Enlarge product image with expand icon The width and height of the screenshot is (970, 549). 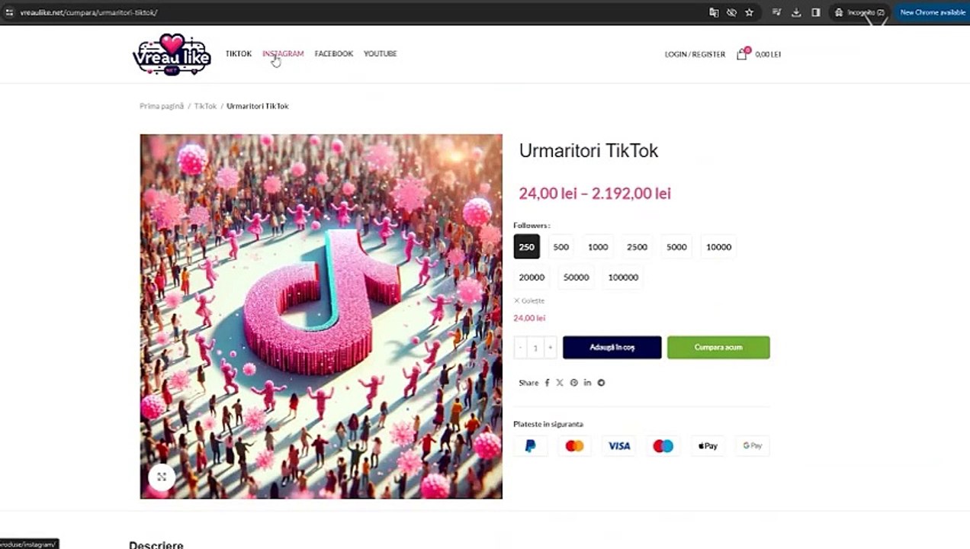click(x=162, y=477)
